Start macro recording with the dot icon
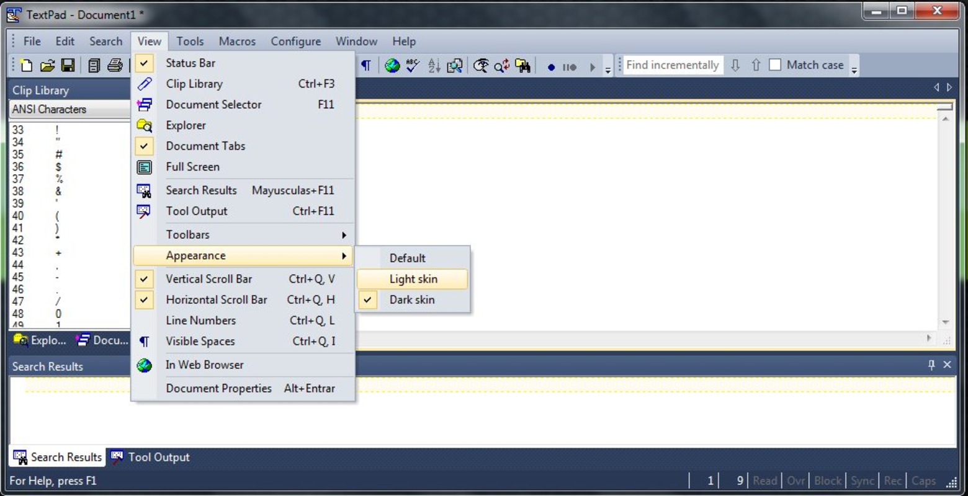Viewport: 968px width, 496px height. (551, 67)
